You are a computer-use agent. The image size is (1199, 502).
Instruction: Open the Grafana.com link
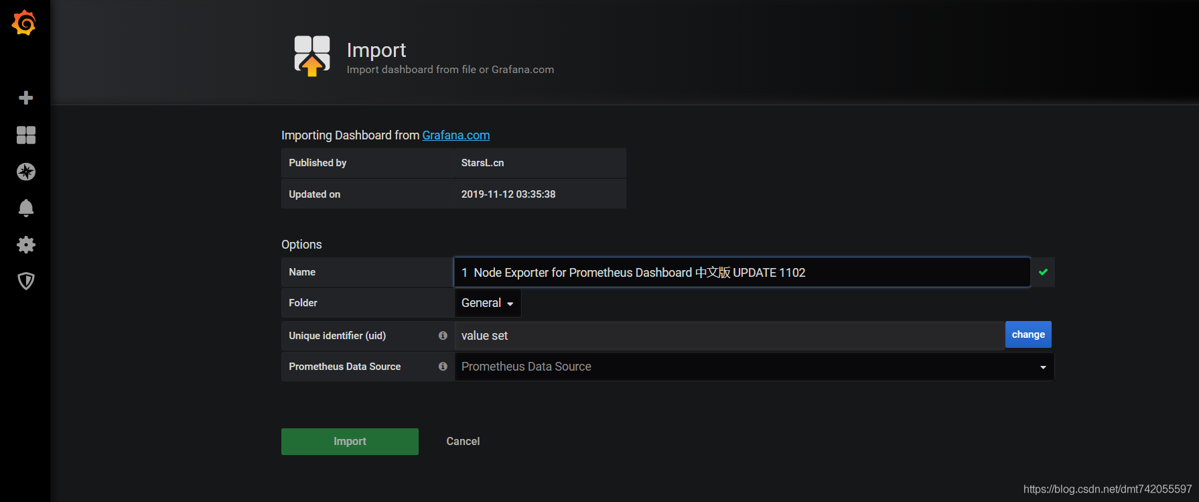[455, 135]
